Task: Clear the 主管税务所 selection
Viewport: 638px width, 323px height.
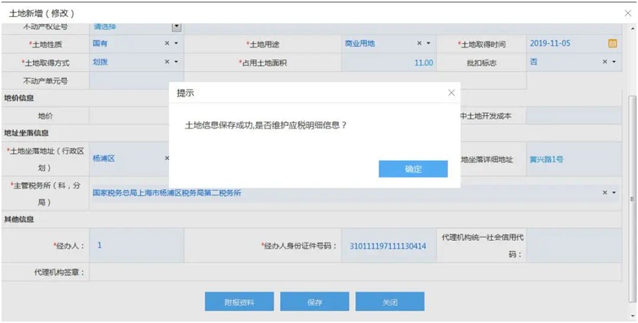Action: [605, 192]
